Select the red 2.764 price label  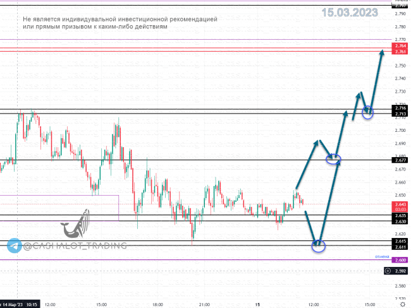pyautogui.click(x=400, y=46)
